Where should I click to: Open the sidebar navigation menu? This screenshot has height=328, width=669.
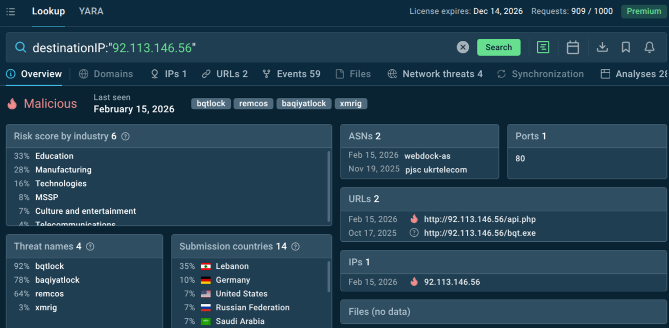[10, 11]
